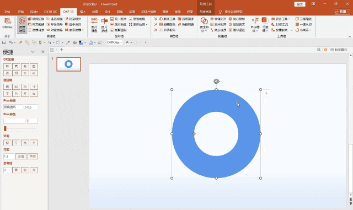Toggle the 便捷增强 panel button
The image size is (353, 210).
pos(22,25)
